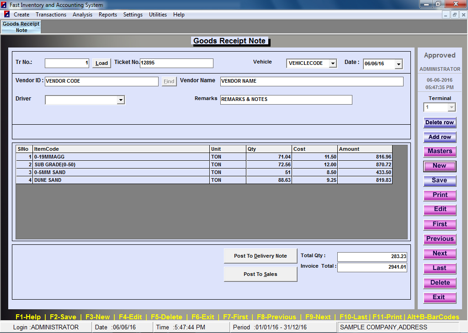
Task: Open the Driver dropdown list
Action: tap(121, 100)
